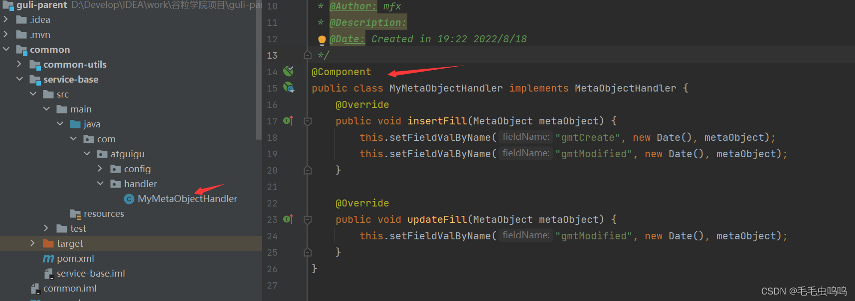Viewport: 855px width, 301px height.
Task: Click line number 21 in the gutter
Action: coord(272,187)
